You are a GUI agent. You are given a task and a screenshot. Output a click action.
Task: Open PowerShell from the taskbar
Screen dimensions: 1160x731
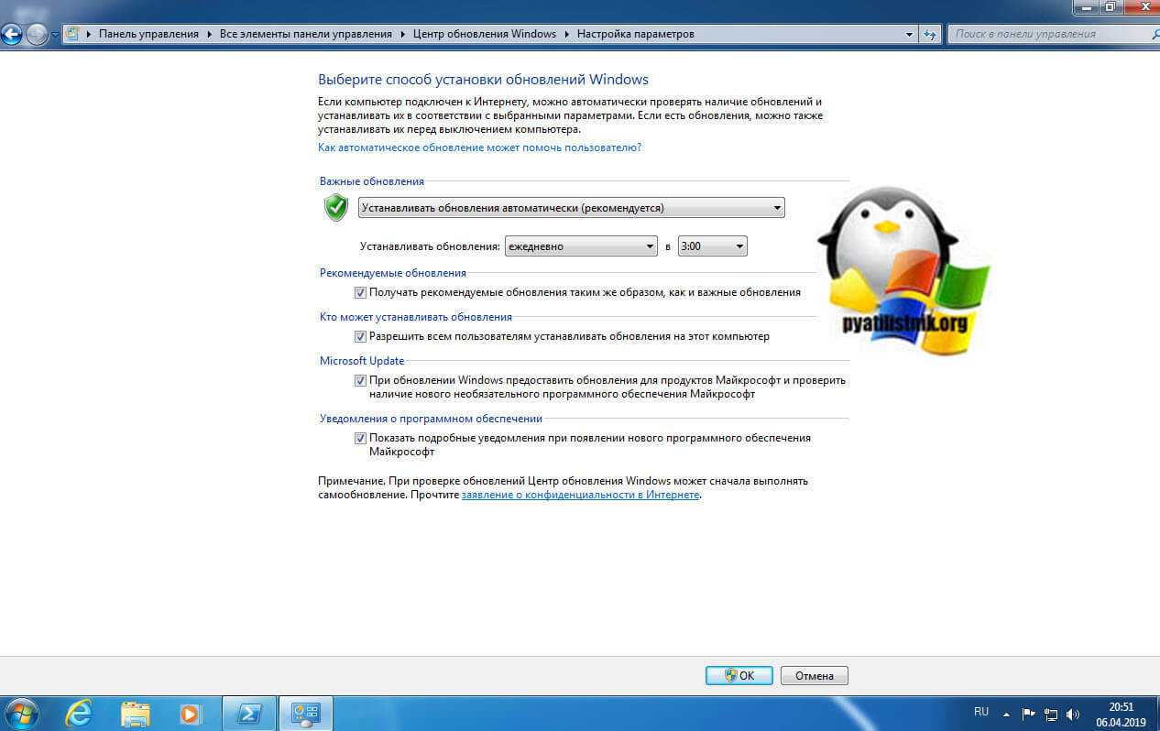click(x=249, y=712)
